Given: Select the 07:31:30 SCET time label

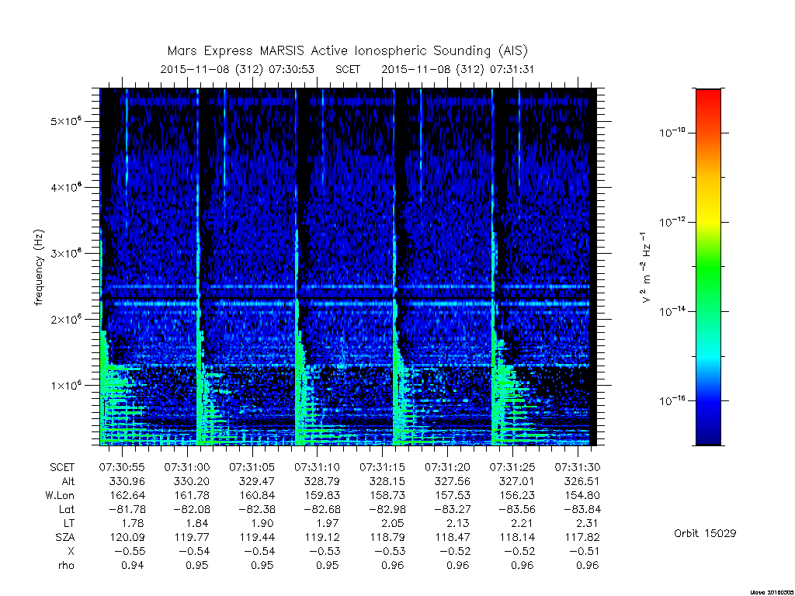Looking at the screenshot, I should tap(578, 467).
